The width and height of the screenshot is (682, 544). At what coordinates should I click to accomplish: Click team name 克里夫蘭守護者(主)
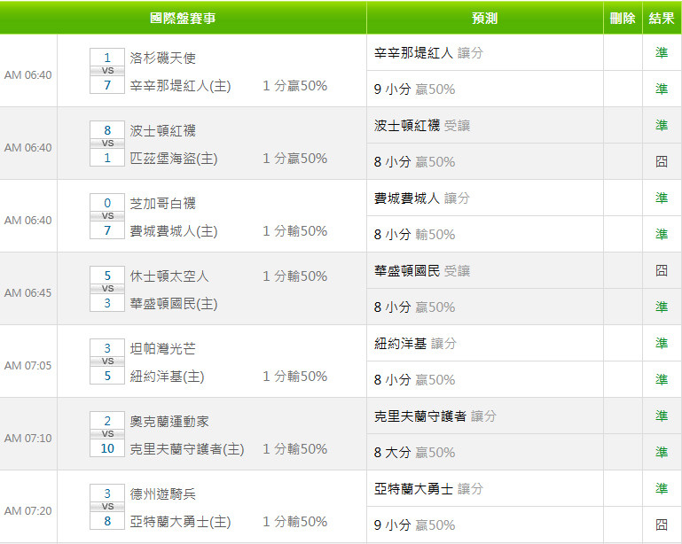187,448
